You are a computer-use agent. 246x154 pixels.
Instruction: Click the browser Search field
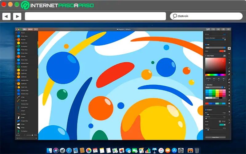point(206,16)
